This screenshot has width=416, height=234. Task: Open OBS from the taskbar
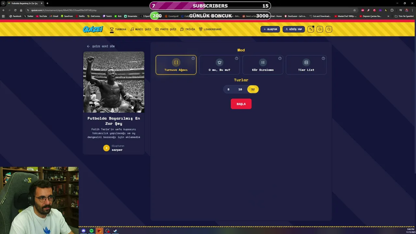[x=107, y=231]
